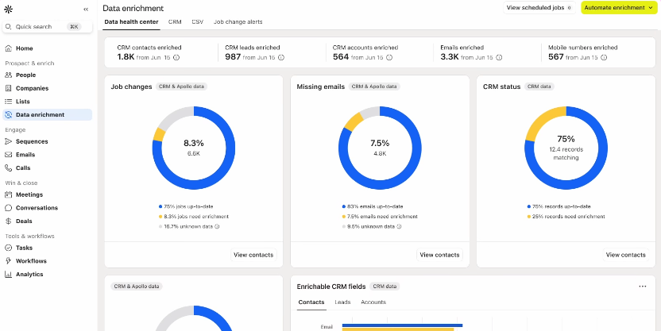Click the Emails envelope icon
The height and width of the screenshot is (331, 661).
click(x=8, y=155)
